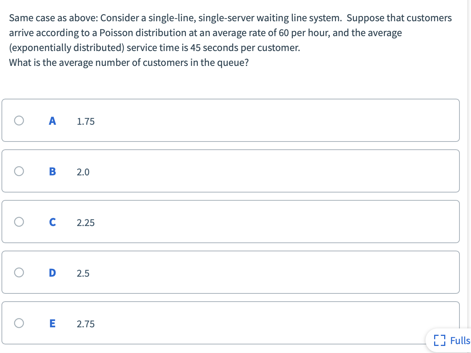This screenshot has width=471, height=353.
Task: Click the blue letter E label
Action: point(52,323)
